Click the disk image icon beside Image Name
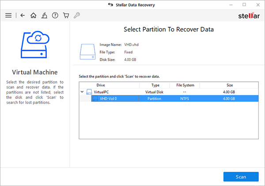This screenshot has height=186, width=265. click(87, 52)
